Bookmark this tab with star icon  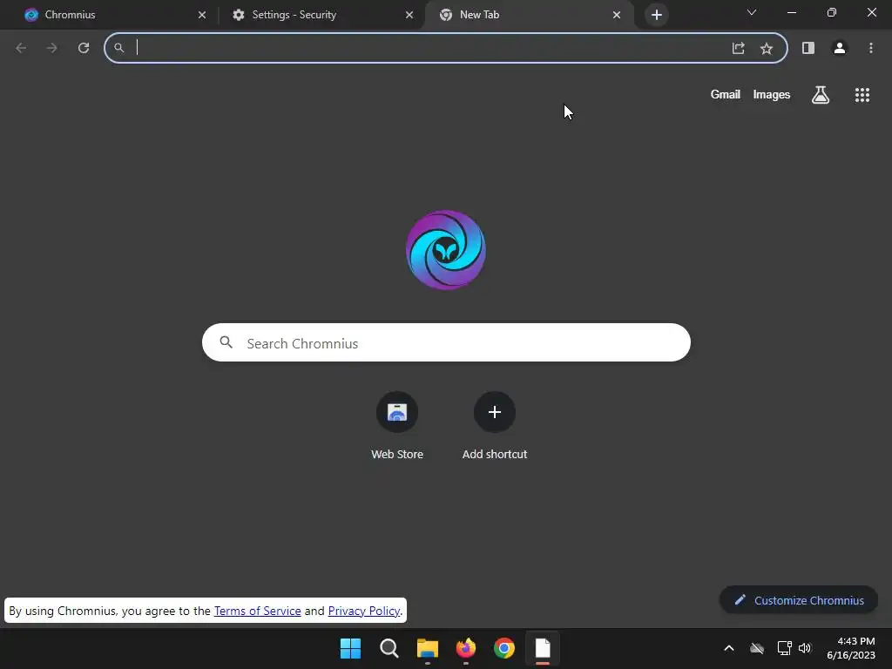767,49
